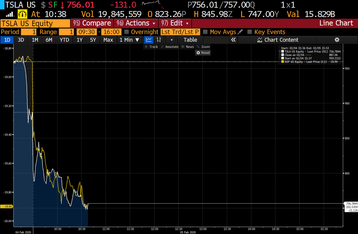Viewport: 358px width, 234px height.
Task: Activate the Annotate tool
Action: 169,47
